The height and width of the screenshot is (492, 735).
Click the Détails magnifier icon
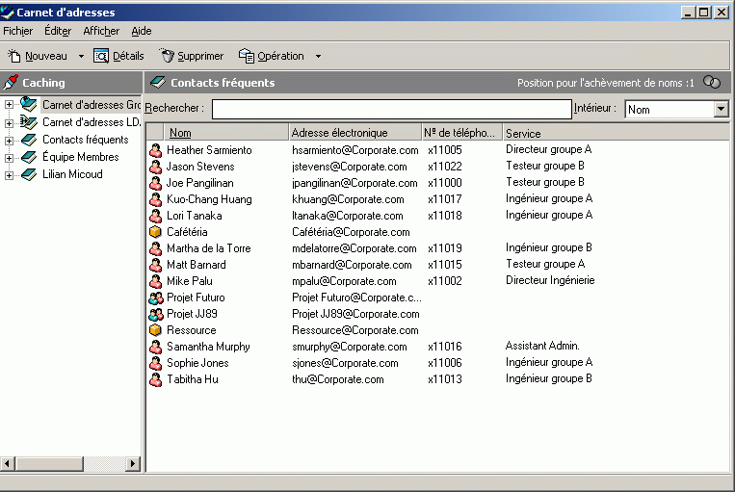tap(101, 56)
